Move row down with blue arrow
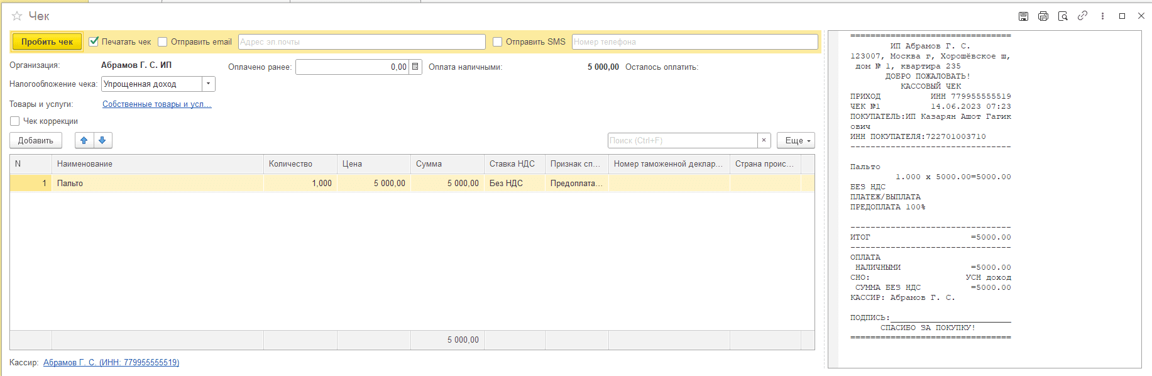Screen dimensions: 1152x376 (102, 140)
